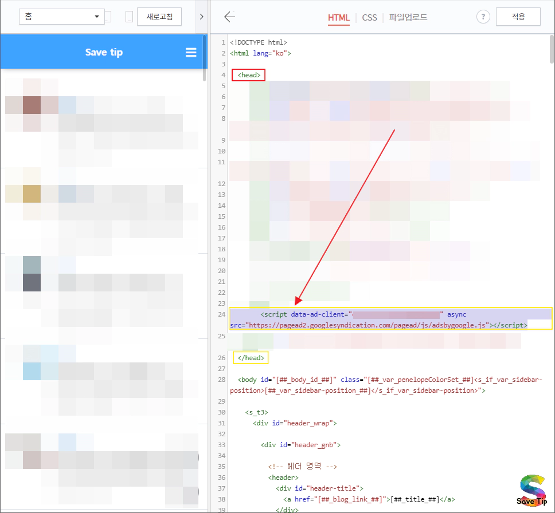Apply changes with the 적용 button
The height and width of the screenshot is (513, 555).
click(518, 17)
